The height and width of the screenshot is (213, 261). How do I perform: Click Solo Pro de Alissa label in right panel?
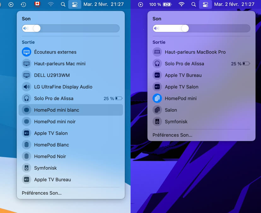click(x=184, y=64)
